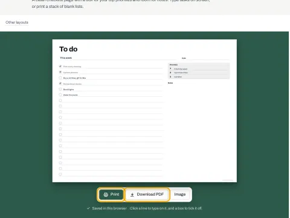This screenshot has height=218, width=290.
Task: Uncheck the Pick up dry cleaning checkbox
Action: click(60, 66)
